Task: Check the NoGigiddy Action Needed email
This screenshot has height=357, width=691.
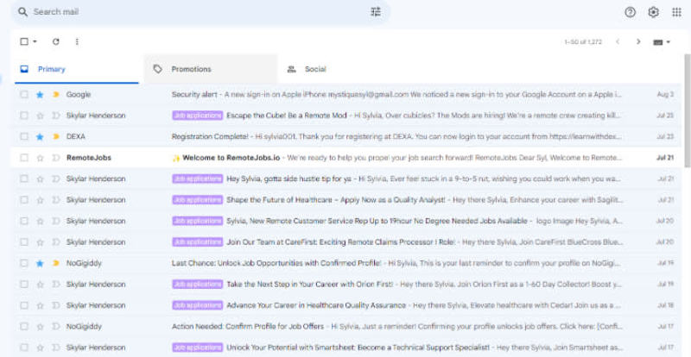Action: click(24, 327)
